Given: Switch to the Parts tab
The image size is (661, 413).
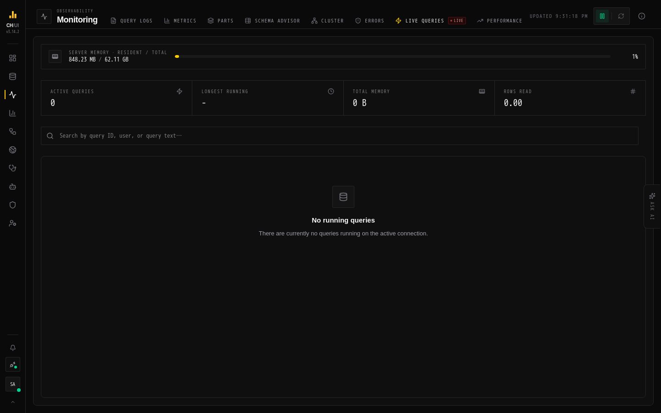Looking at the screenshot, I should coord(220,21).
